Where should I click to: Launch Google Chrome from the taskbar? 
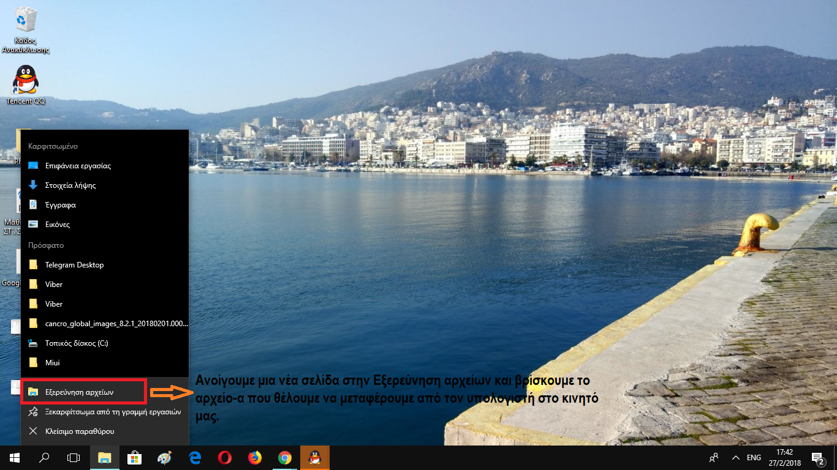coord(284,457)
